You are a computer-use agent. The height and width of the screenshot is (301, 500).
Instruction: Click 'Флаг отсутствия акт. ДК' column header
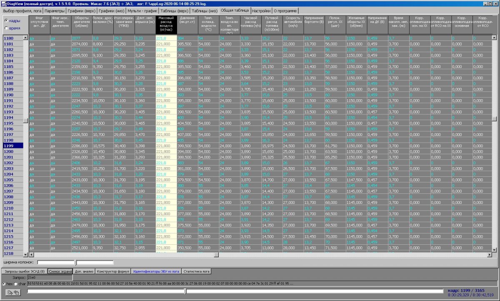point(39,25)
